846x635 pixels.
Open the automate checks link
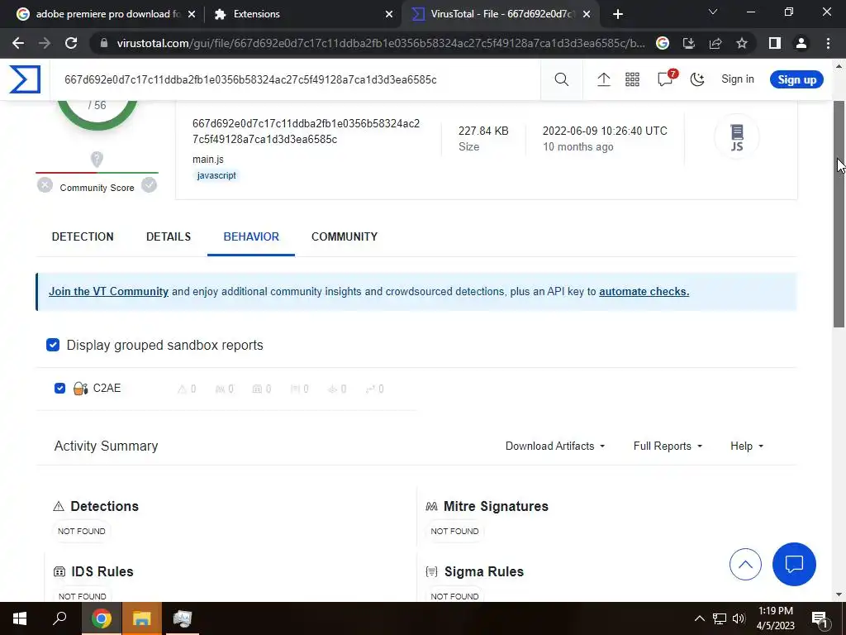point(644,292)
